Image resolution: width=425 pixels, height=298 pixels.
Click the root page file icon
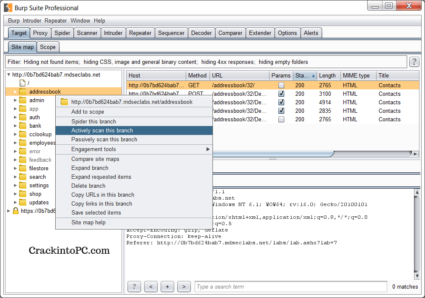click(x=23, y=83)
